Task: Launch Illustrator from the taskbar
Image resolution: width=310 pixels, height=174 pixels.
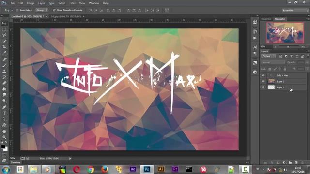Action: coord(161,169)
